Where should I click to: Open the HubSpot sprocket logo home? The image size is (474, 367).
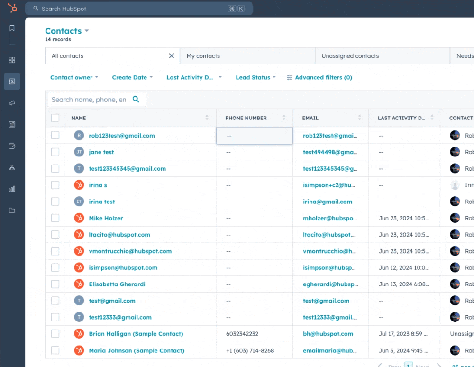[12, 8]
